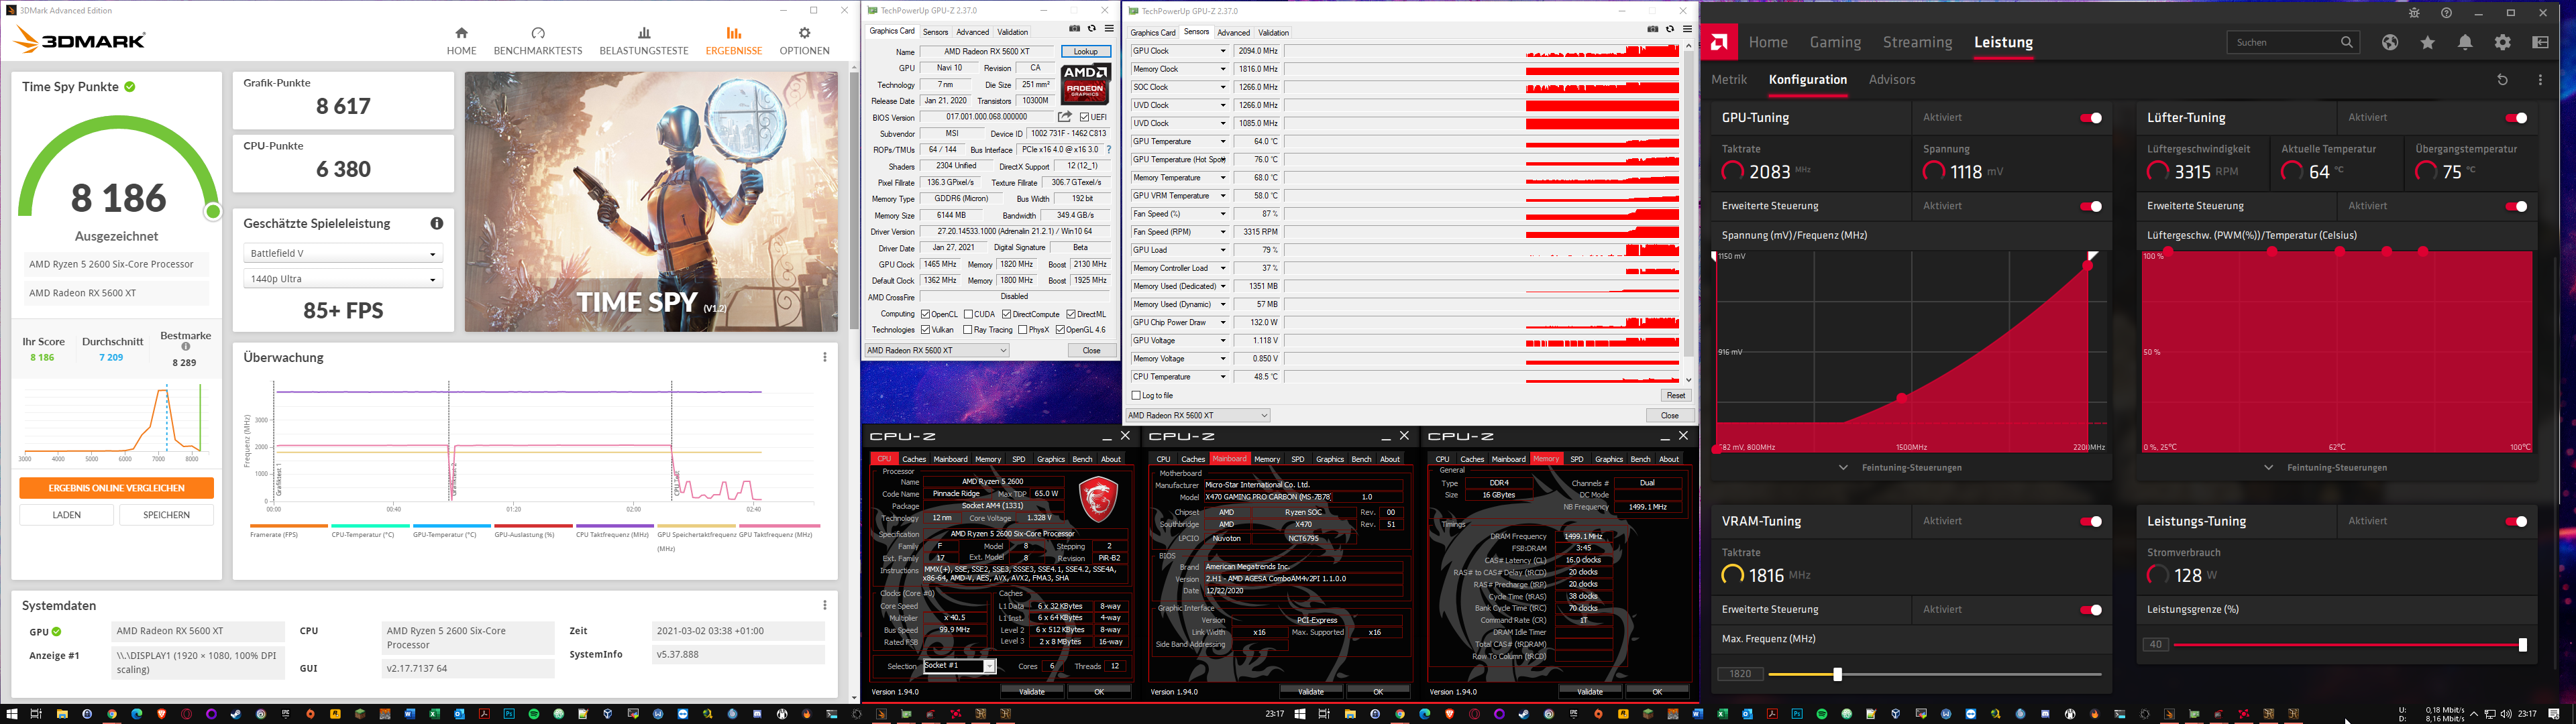Open the Mainboard tab in first CPU-Z window
Image resolution: width=2576 pixels, height=724 pixels.
coord(950,459)
